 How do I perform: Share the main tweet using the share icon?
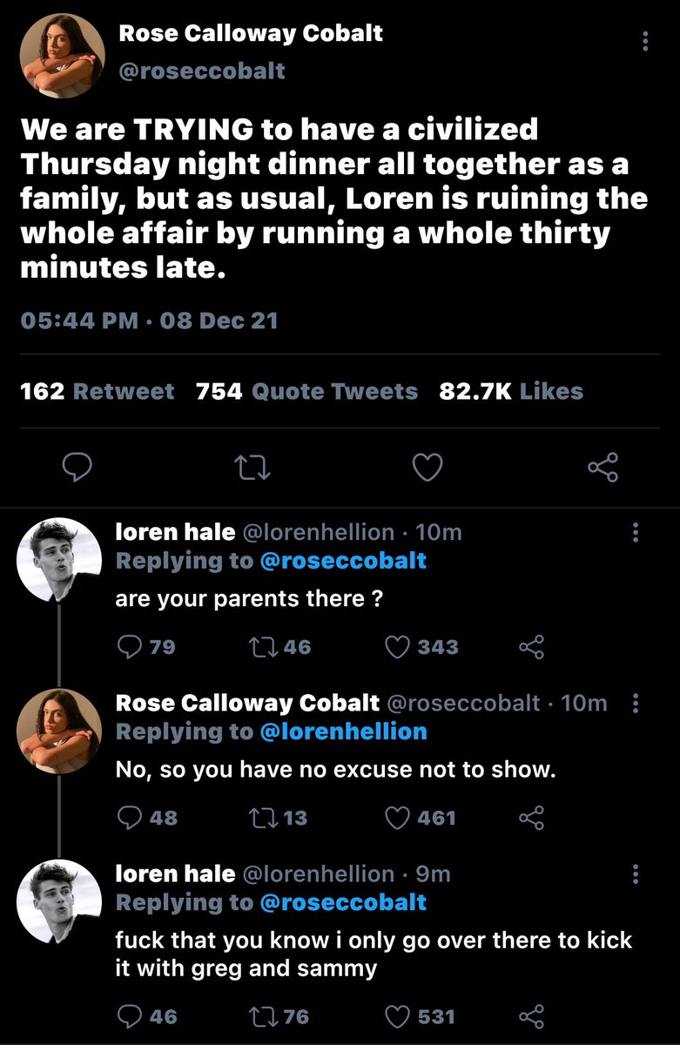603,468
